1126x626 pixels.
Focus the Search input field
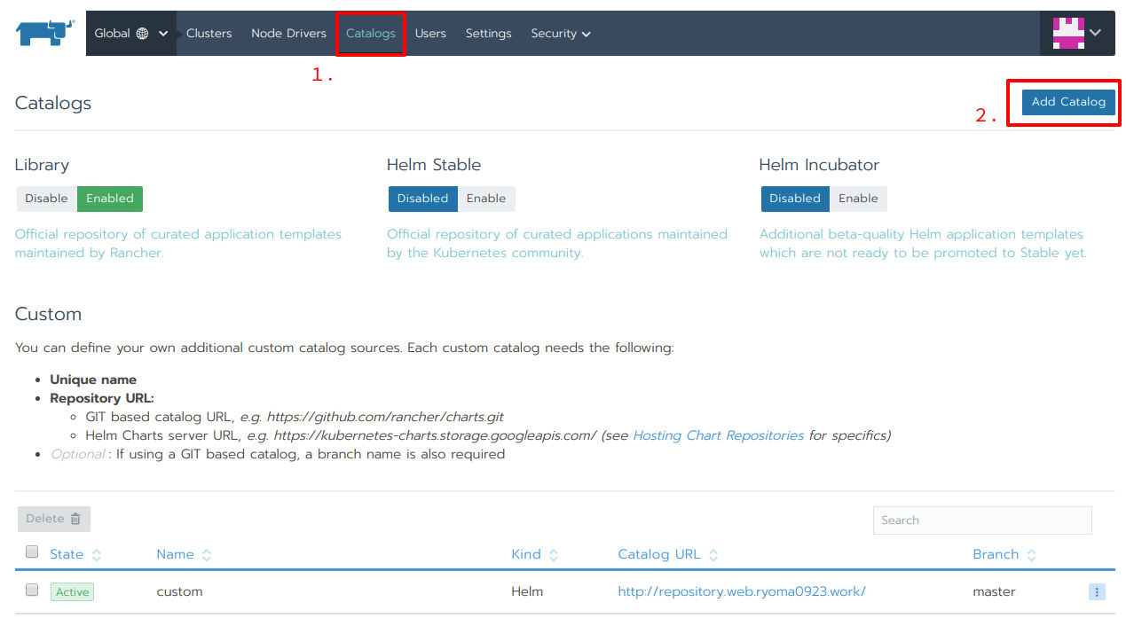coord(982,520)
